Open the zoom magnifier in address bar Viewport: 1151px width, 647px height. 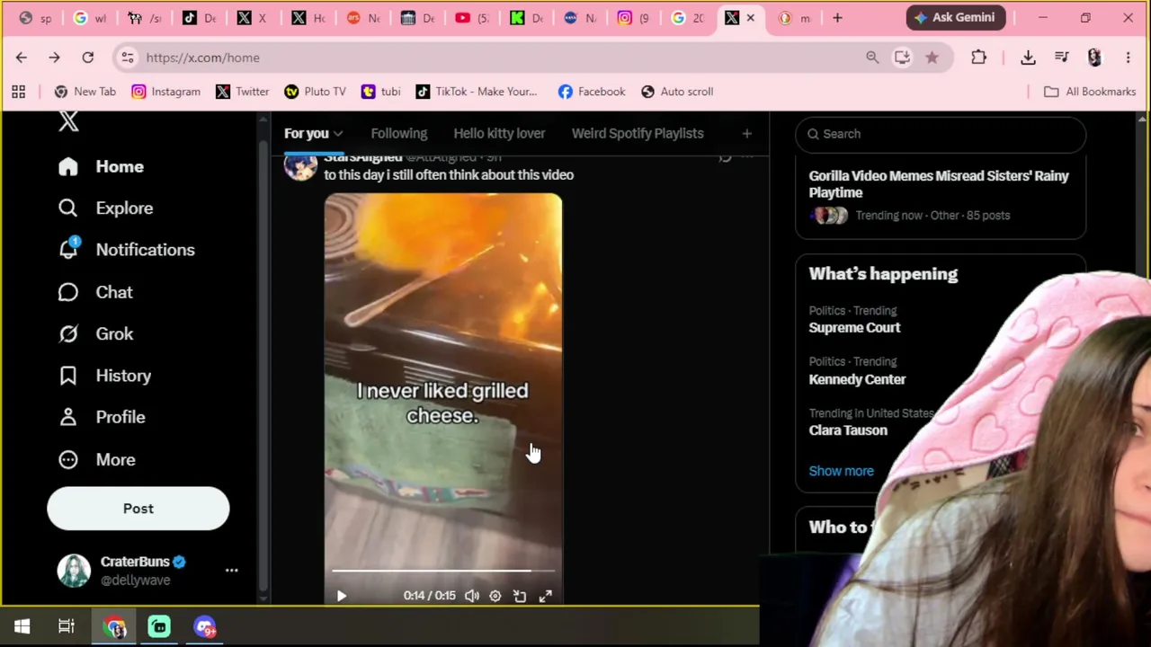point(872,58)
